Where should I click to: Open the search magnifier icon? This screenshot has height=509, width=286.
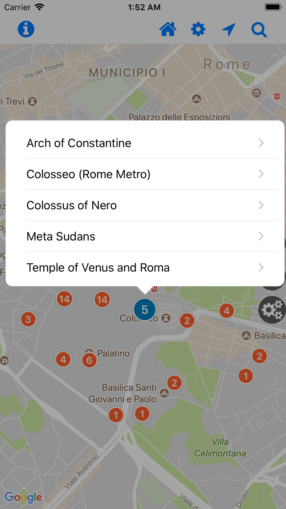tap(259, 30)
